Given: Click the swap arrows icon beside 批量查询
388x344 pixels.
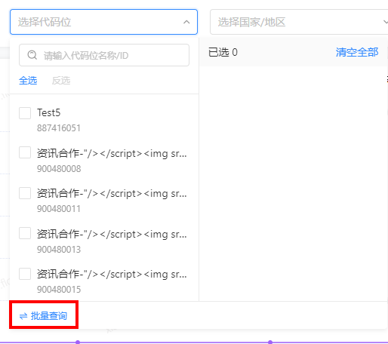Looking at the screenshot, I should [23, 316].
